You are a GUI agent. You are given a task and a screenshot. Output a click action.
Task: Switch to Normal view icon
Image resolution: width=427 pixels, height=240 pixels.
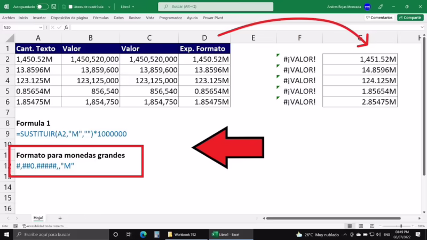tap(350, 226)
